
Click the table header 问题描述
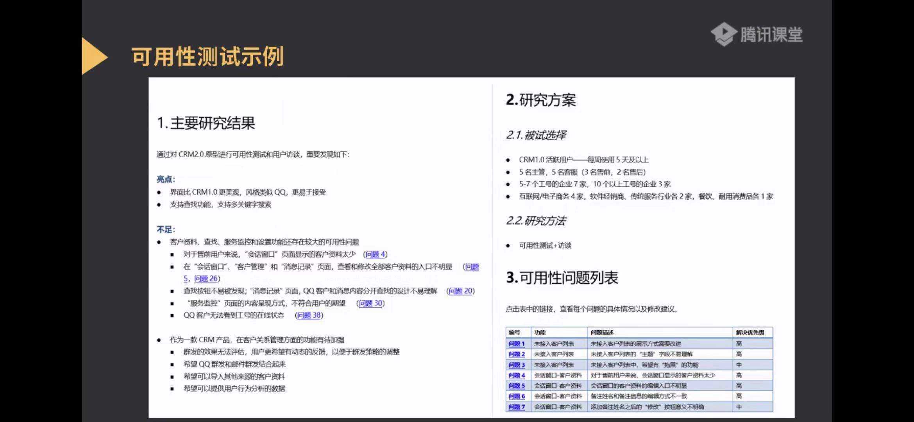(x=602, y=333)
